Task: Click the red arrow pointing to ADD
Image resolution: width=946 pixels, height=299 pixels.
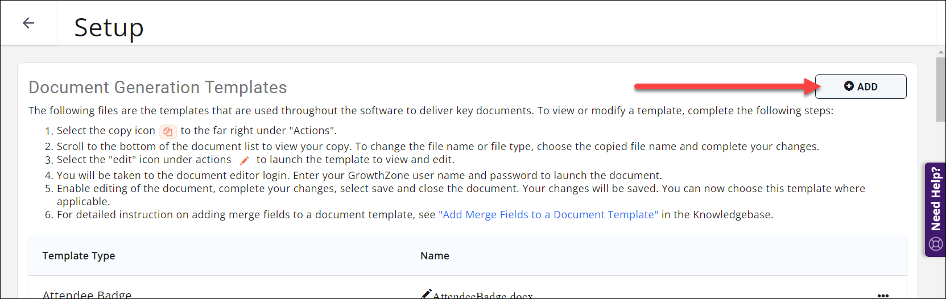Action: point(728,86)
